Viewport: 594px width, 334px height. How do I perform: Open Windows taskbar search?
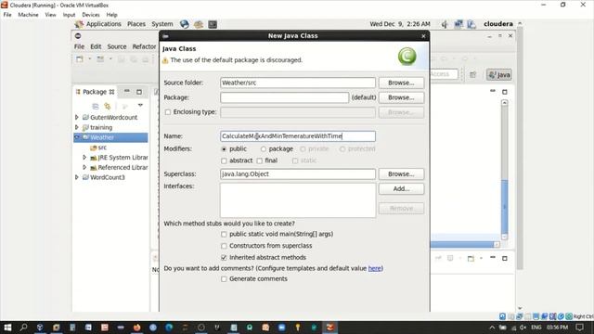pyautogui.click(x=23, y=328)
